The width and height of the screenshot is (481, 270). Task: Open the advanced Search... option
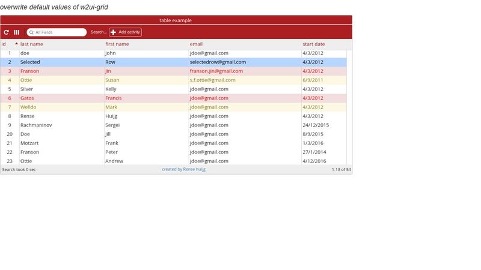coord(99,32)
